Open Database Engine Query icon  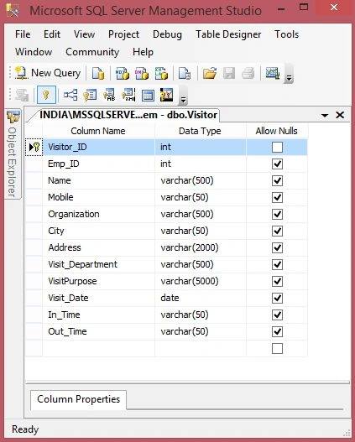(98, 73)
